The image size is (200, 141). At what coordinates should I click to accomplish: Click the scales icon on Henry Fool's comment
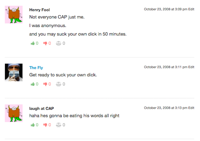click(x=59, y=43)
